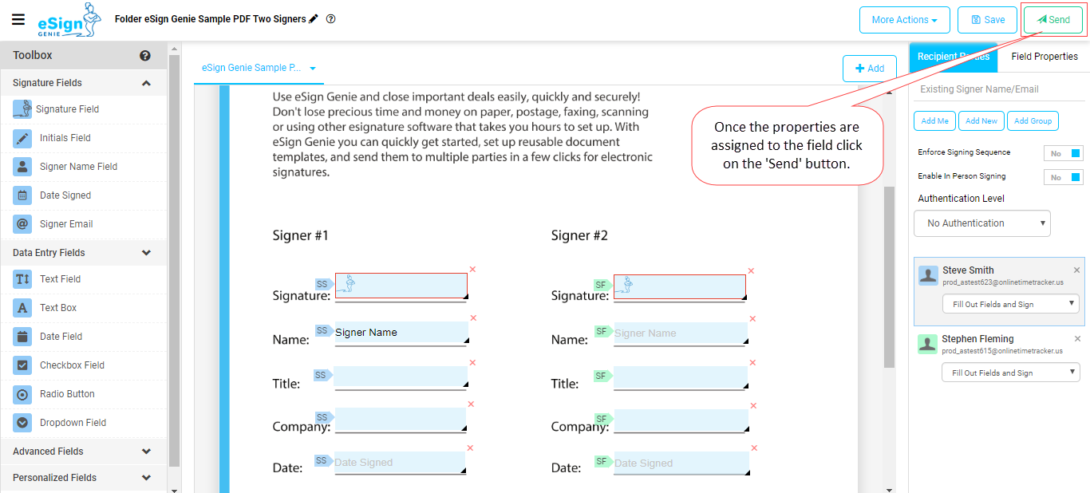Click the Existing Signer Name/Email input
The width and height of the screenshot is (1090, 493).
pos(998,89)
